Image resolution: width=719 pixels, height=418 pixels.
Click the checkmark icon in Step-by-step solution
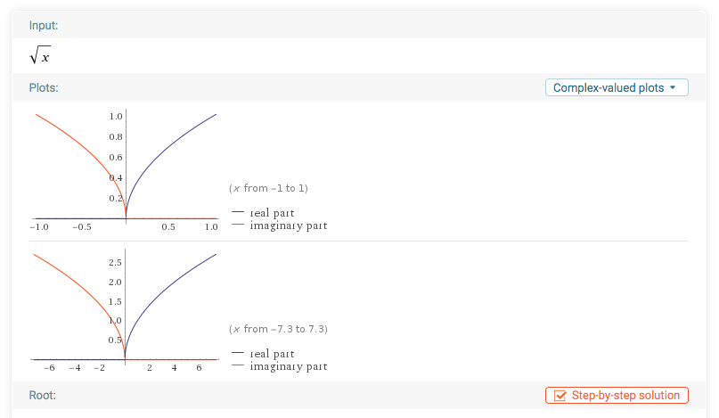click(x=560, y=396)
